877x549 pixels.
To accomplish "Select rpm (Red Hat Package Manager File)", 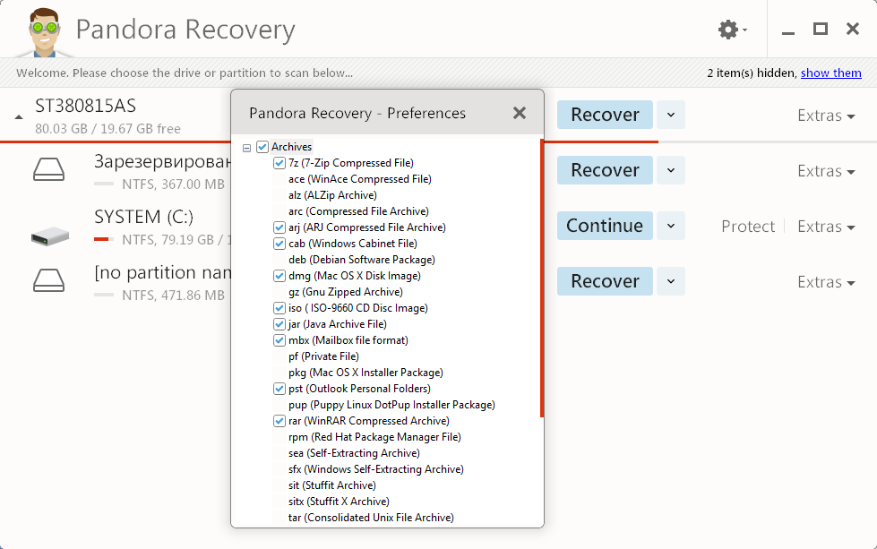I will (374, 437).
